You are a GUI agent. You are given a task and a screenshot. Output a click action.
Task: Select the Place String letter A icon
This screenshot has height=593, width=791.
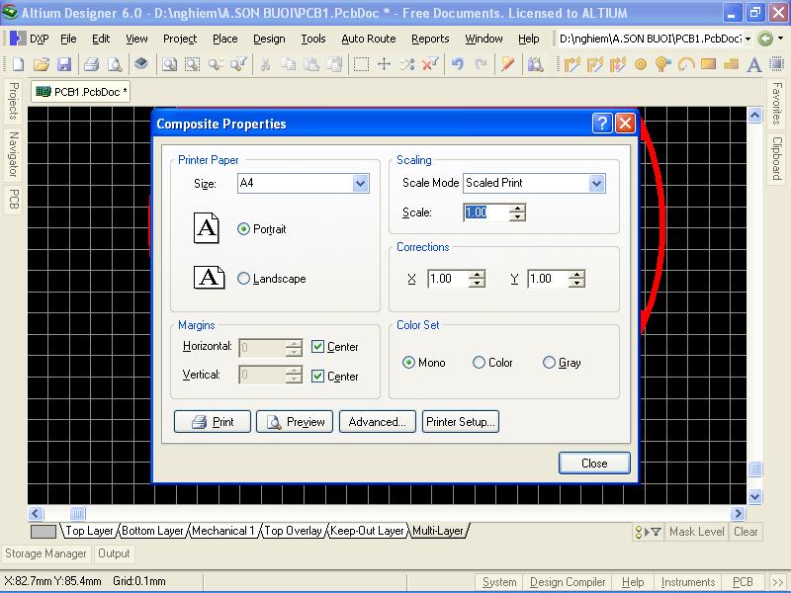(754, 64)
